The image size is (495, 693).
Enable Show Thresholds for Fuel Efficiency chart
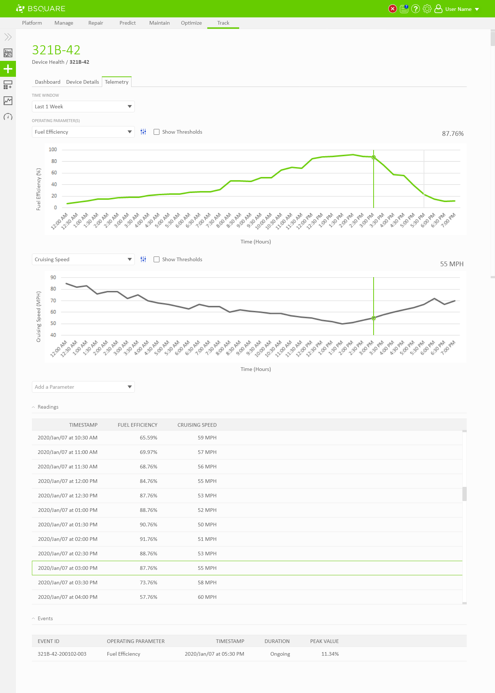tap(157, 132)
